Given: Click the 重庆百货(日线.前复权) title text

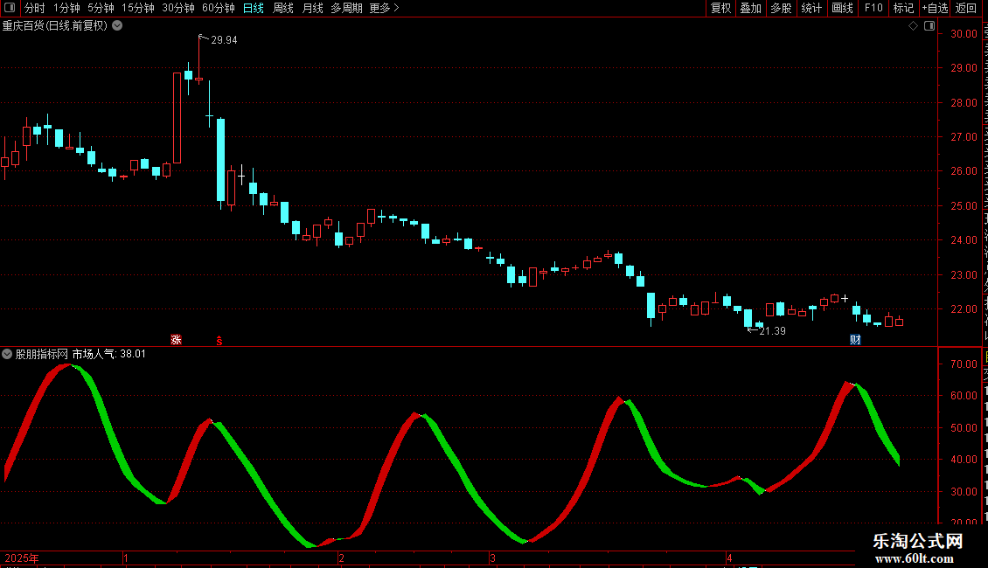Looking at the screenshot, I should coord(55,26).
